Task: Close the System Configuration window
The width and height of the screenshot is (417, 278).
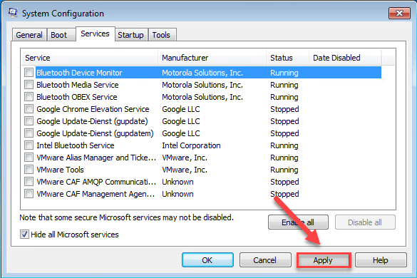Action: (x=399, y=14)
